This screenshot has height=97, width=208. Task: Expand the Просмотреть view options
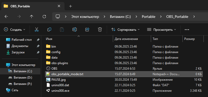pyautogui.click(x=161, y=29)
